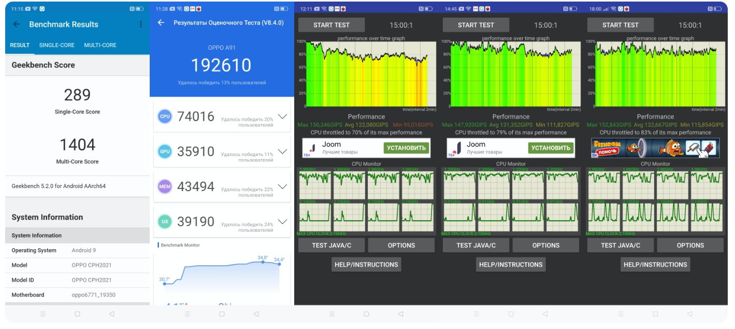Tap 'CPU throttled to 83%' message
This screenshot has width=735, height=329.
click(655, 133)
